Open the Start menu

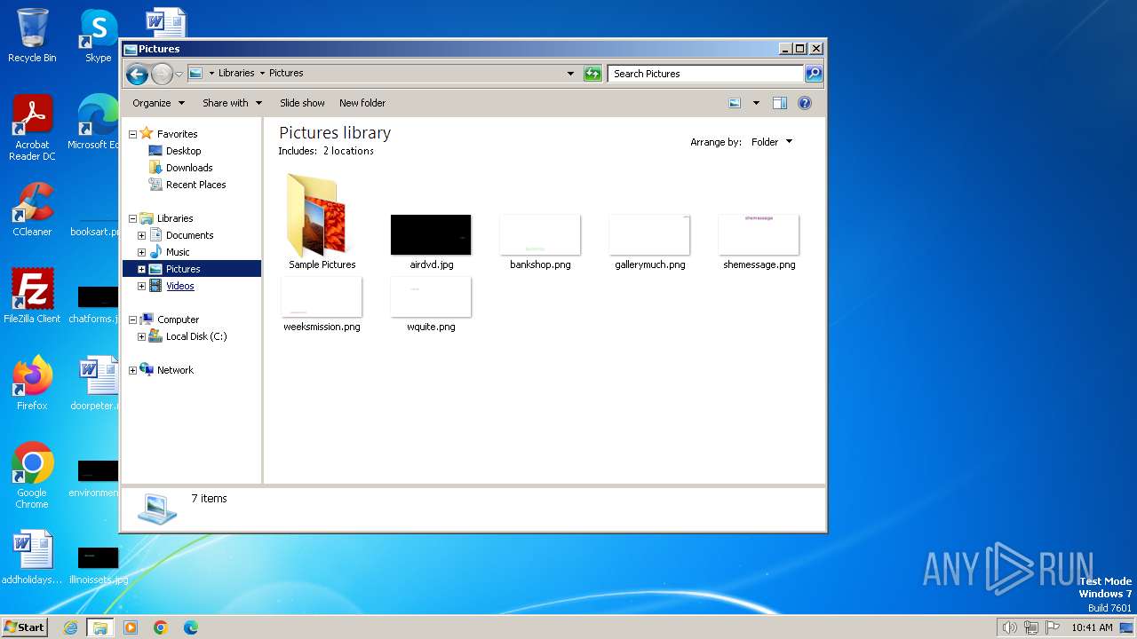click(24, 627)
